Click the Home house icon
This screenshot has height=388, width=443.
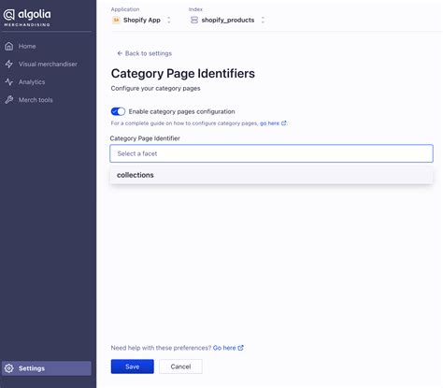point(9,46)
